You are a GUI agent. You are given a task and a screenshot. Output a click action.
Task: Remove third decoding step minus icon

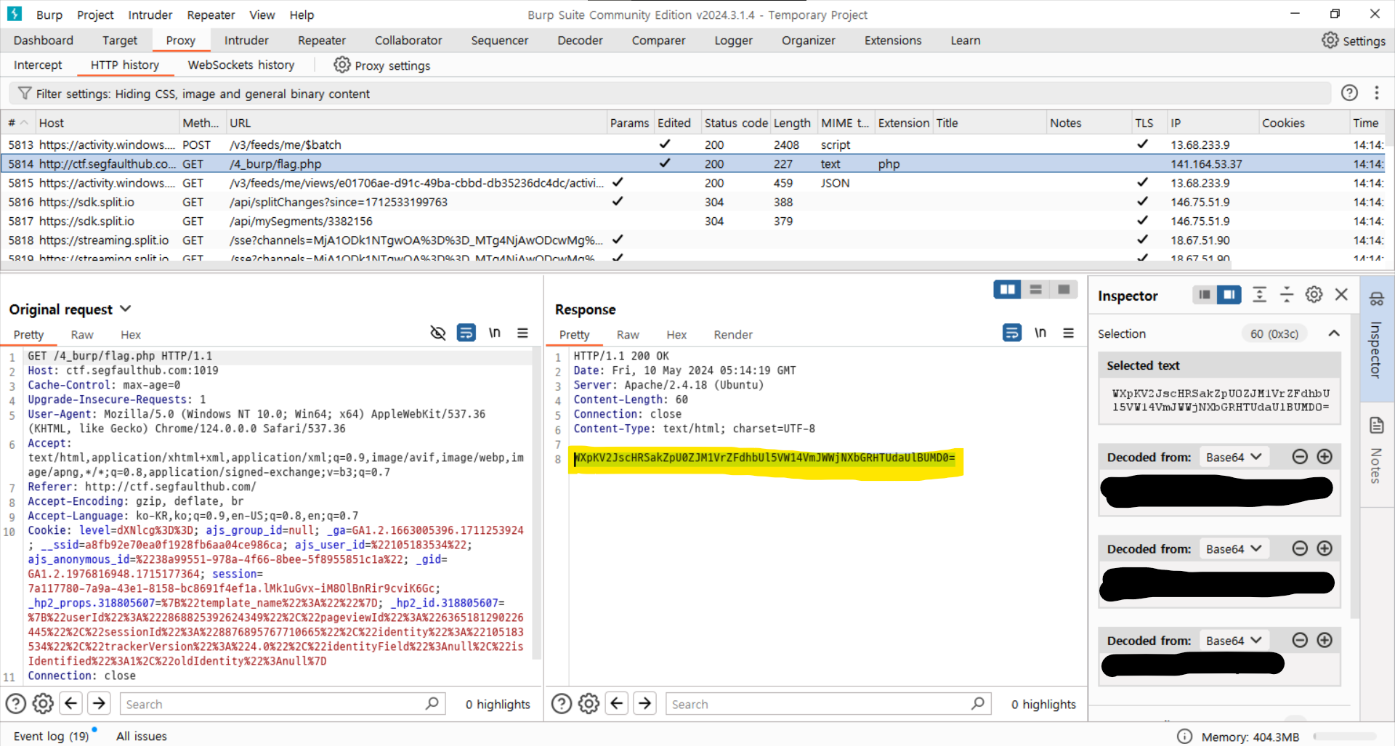(x=1300, y=640)
